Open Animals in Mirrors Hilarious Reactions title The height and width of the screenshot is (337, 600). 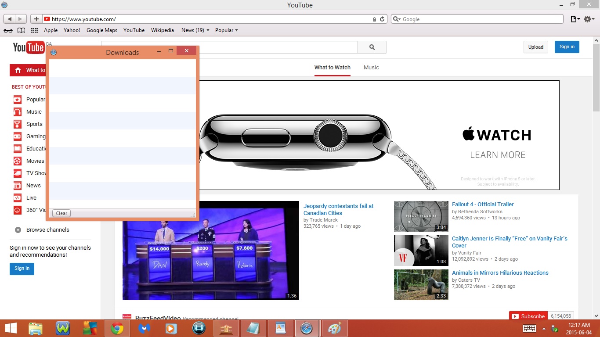pyautogui.click(x=500, y=273)
